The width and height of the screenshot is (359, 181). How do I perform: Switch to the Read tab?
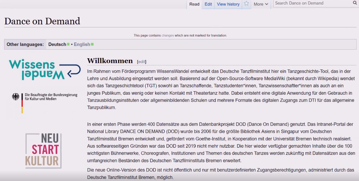coord(194,4)
